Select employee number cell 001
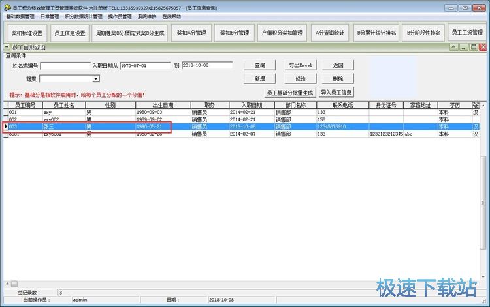Image resolution: width=490 pixels, height=307 pixels. tap(25, 112)
